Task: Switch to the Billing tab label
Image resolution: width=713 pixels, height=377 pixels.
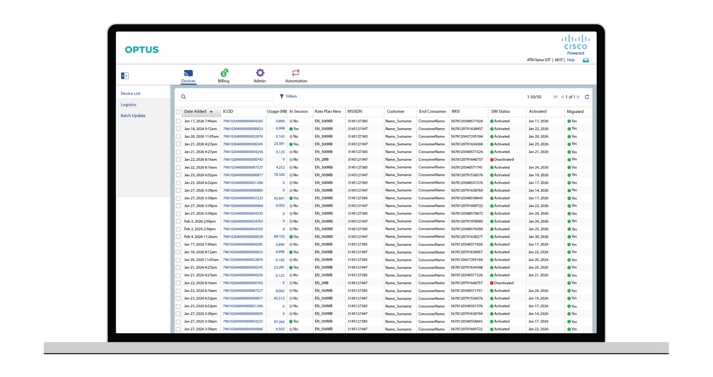Action: [224, 81]
